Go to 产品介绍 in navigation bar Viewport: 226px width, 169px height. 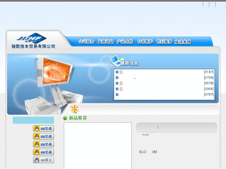point(125,42)
